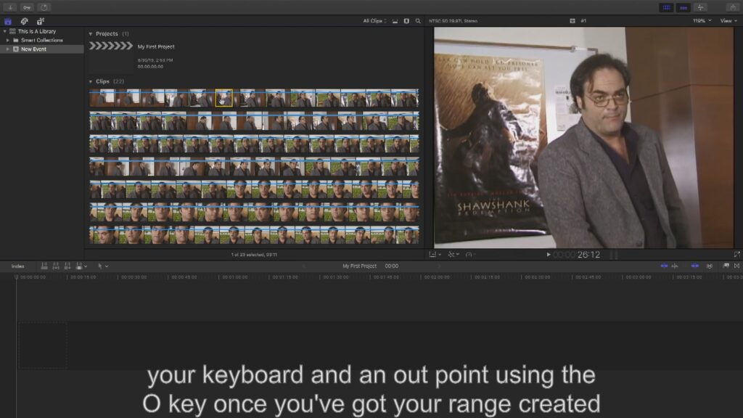This screenshot has height=418, width=743.
Task: Select New Event in the library sidebar
Action: 33,49
